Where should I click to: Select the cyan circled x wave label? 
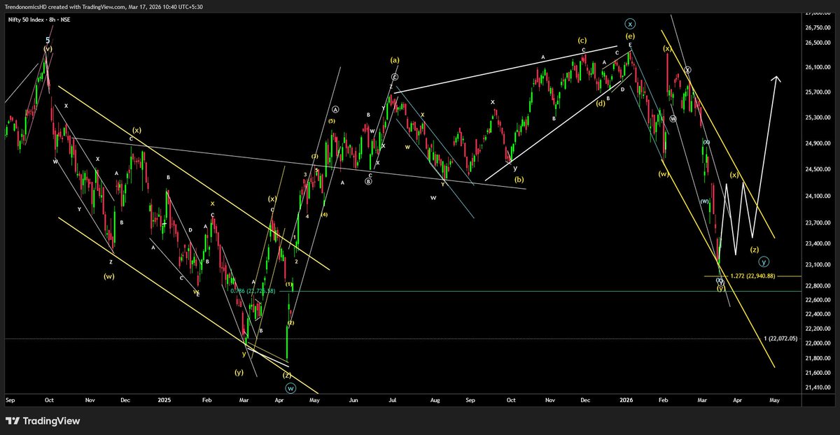point(630,23)
